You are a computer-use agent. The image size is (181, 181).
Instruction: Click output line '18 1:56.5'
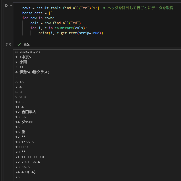pyautogui.click(x=25, y=142)
